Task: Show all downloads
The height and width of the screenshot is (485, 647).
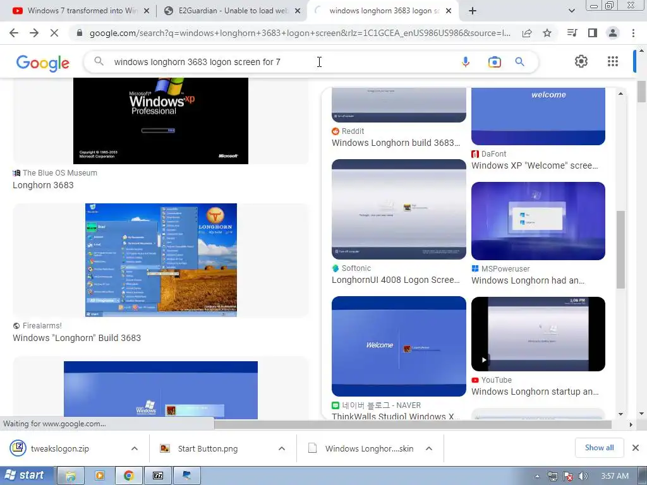Action: (599, 448)
